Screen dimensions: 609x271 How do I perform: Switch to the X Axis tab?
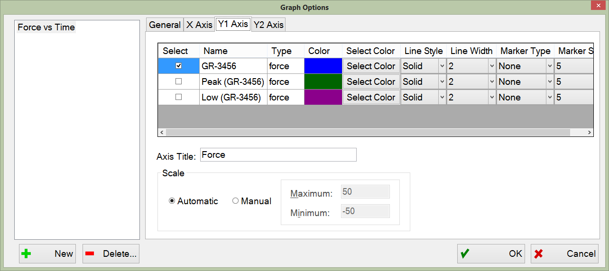click(199, 25)
